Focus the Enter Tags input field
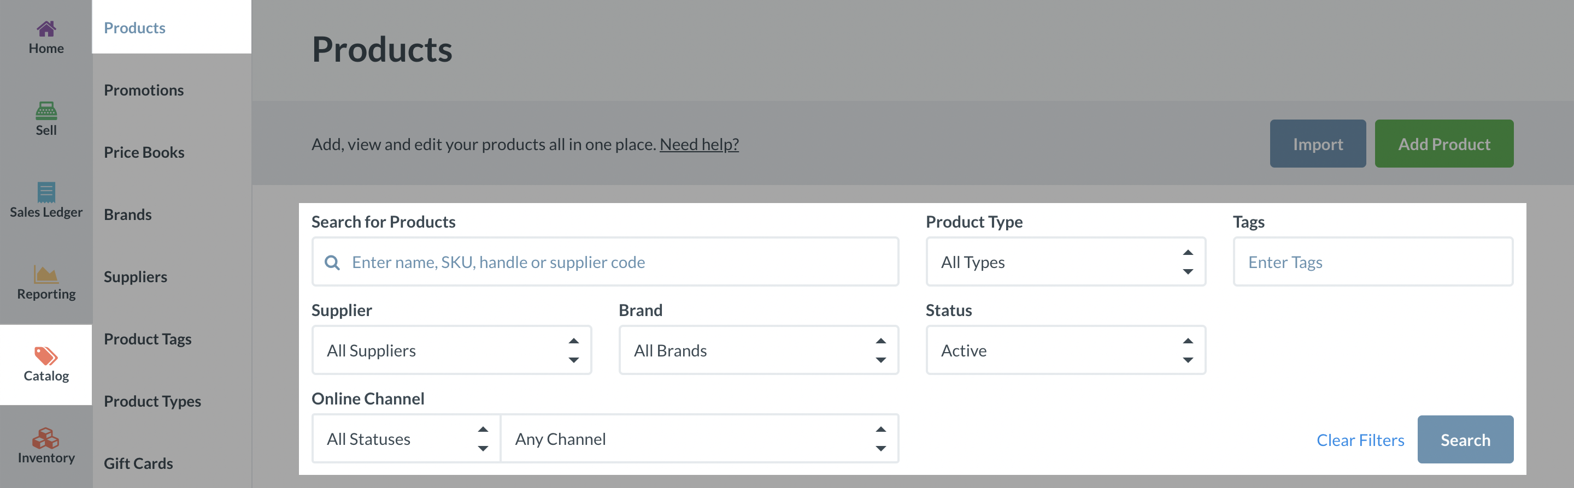Screen dimensions: 1574x488 coord(1372,263)
